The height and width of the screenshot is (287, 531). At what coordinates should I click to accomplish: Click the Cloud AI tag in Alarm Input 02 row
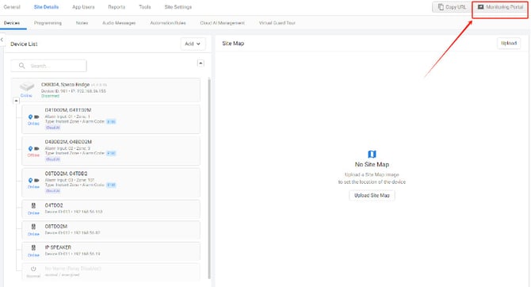click(53, 159)
